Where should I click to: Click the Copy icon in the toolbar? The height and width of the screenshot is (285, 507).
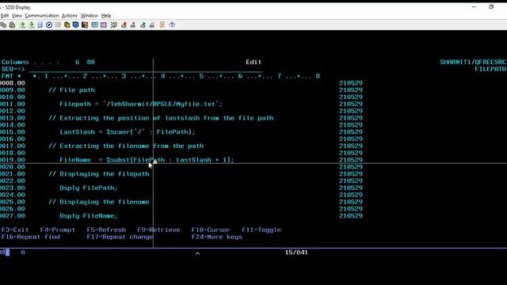[x=3, y=25]
